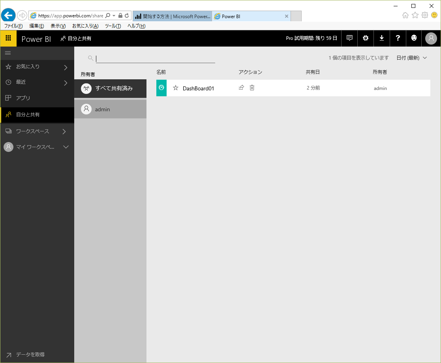Click the DashBoard01 teal dashboard icon

[161, 88]
